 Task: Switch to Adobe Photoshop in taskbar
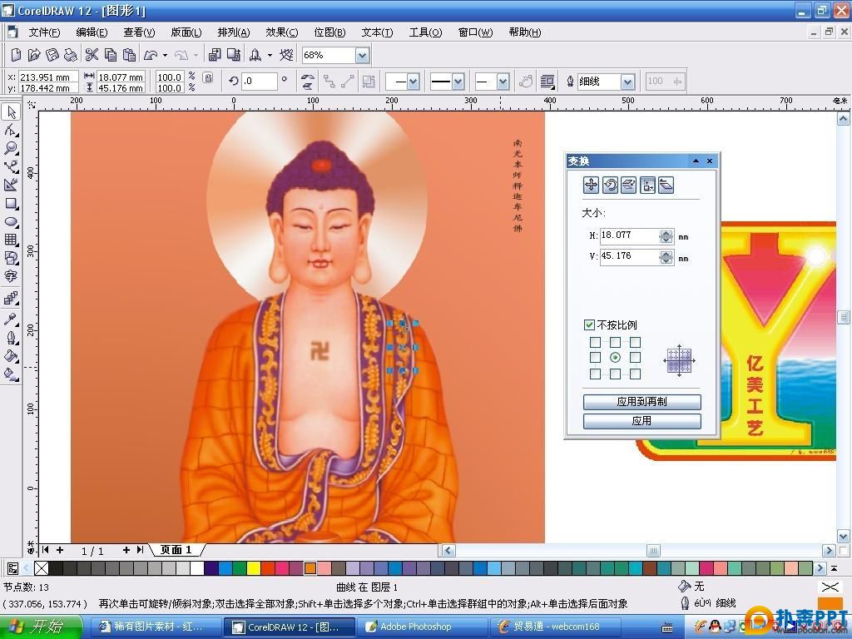422,627
